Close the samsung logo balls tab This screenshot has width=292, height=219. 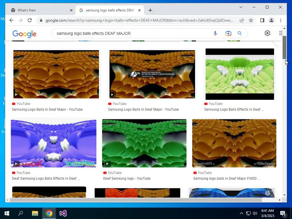(x=139, y=10)
